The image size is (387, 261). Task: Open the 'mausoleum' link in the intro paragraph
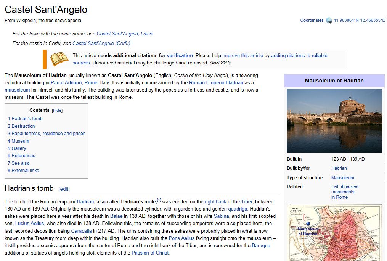click(17, 90)
